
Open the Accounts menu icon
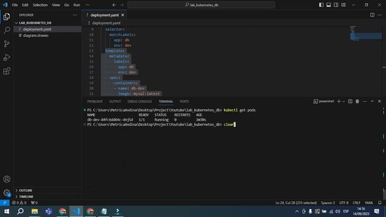pyautogui.click(x=7, y=179)
